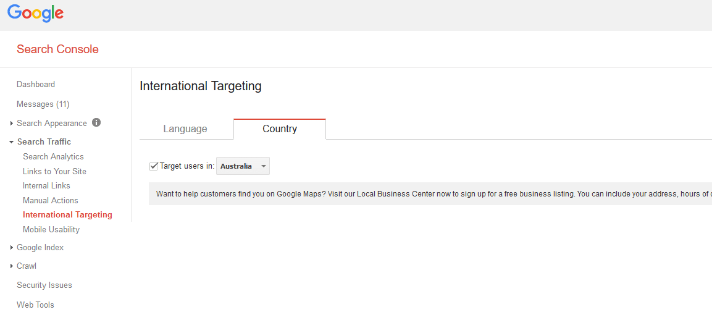The width and height of the screenshot is (712, 312).
Task: Switch to the Language tab
Action: coord(185,129)
